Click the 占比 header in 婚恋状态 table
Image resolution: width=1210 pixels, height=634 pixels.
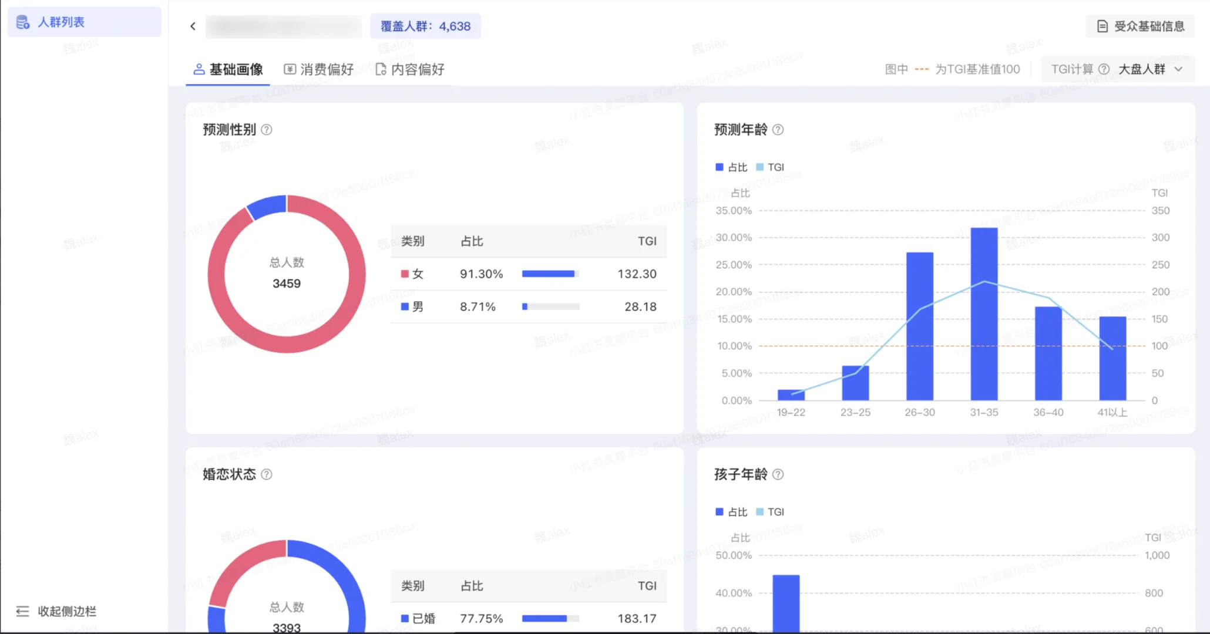(x=472, y=586)
